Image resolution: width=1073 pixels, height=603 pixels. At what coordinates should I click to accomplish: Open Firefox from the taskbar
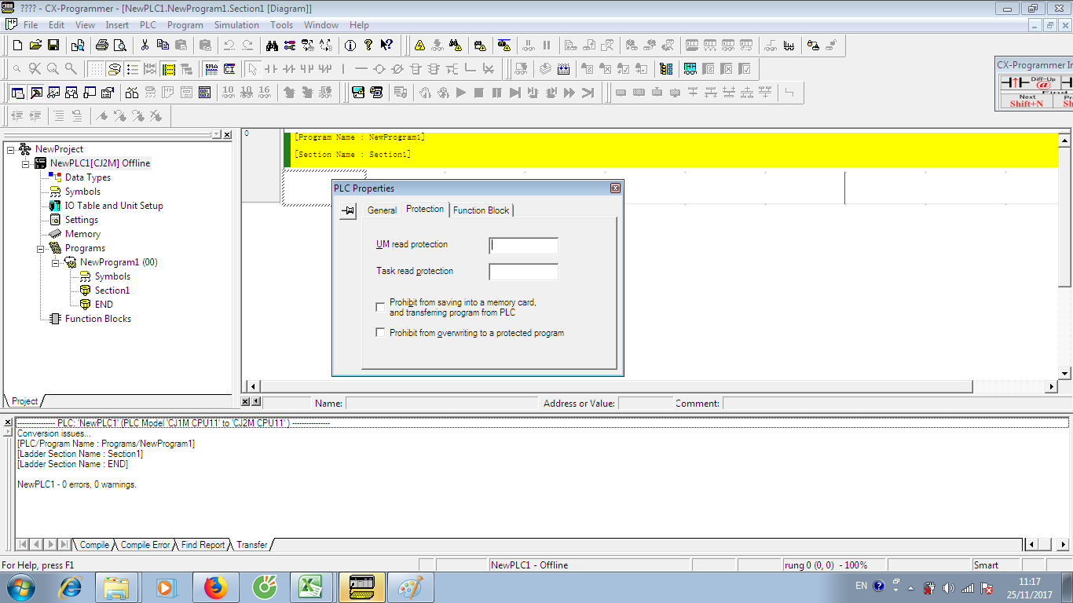click(x=214, y=587)
